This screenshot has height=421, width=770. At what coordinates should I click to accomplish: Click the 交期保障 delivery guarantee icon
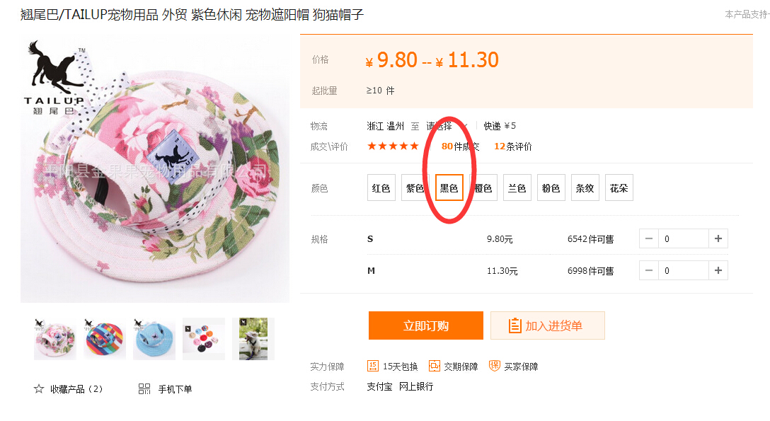coord(435,366)
